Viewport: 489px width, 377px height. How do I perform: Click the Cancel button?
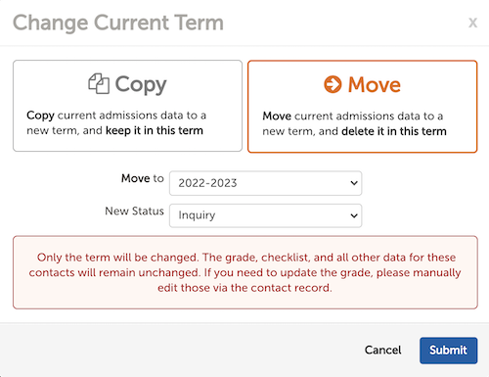382,351
